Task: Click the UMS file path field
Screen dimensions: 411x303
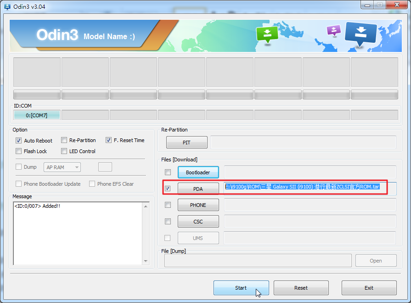Action: pyautogui.click(x=310, y=238)
